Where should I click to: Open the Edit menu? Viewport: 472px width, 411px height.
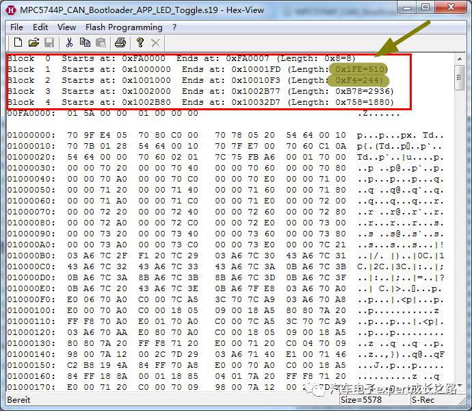coord(40,27)
